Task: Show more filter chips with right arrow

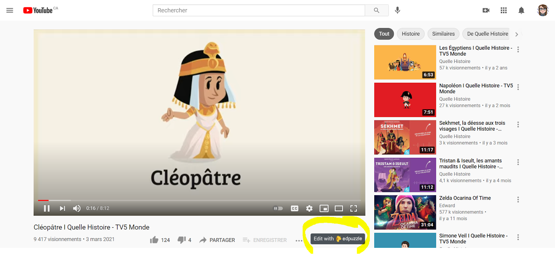Action: (x=516, y=34)
